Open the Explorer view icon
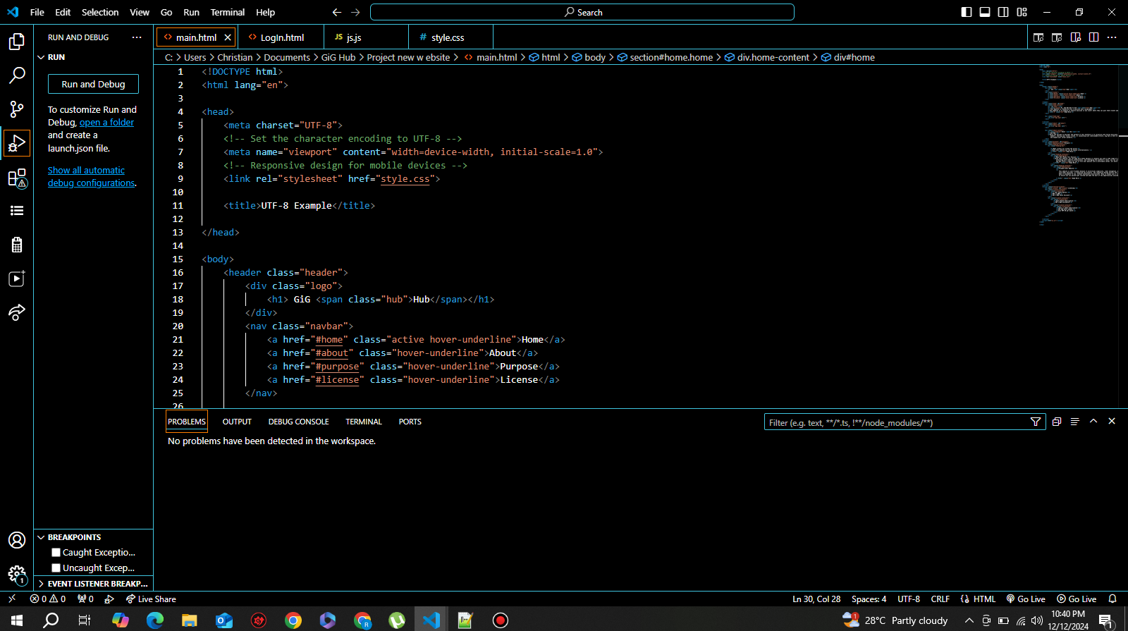 click(17, 42)
